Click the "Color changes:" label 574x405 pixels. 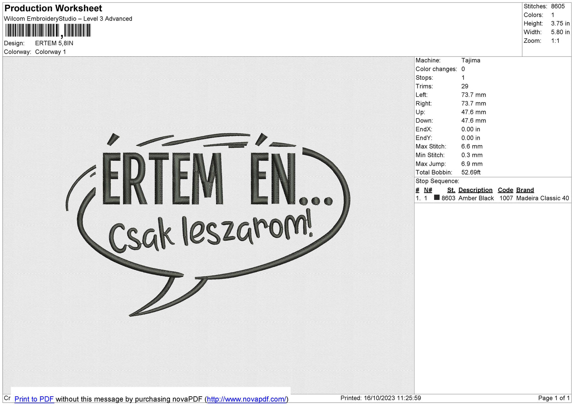pos(436,69)
